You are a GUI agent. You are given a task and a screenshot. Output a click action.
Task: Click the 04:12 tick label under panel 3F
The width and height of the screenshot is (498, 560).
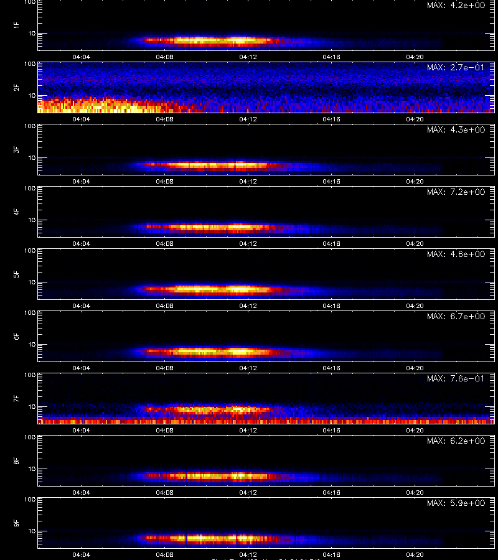(248, 182)
